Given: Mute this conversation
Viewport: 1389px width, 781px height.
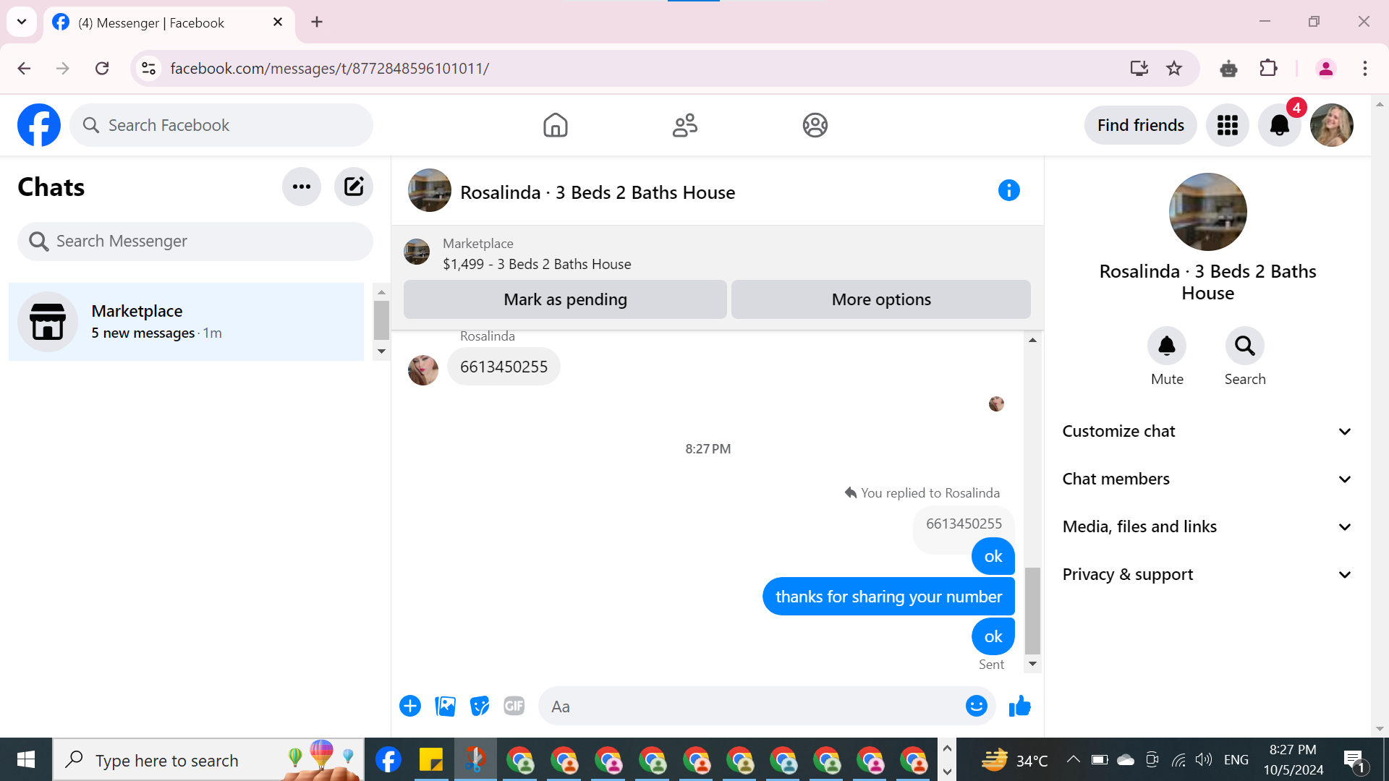Looking at the screenshot, I should pyautogui.click(x=1166, y=346).
